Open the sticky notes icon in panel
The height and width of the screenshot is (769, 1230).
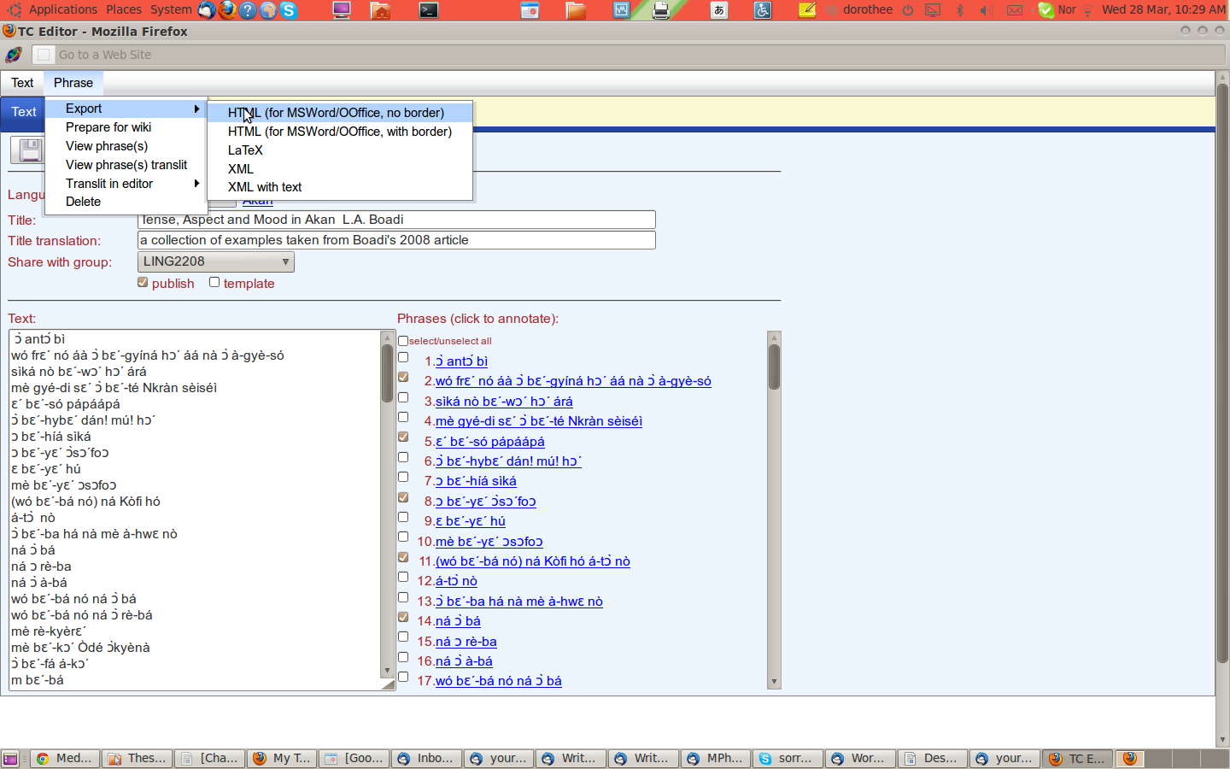[807, 10]
